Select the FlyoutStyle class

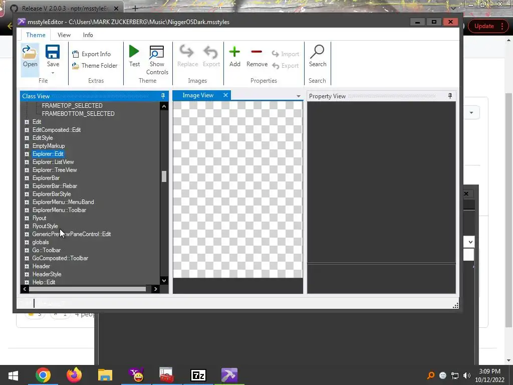click(45, 226)
